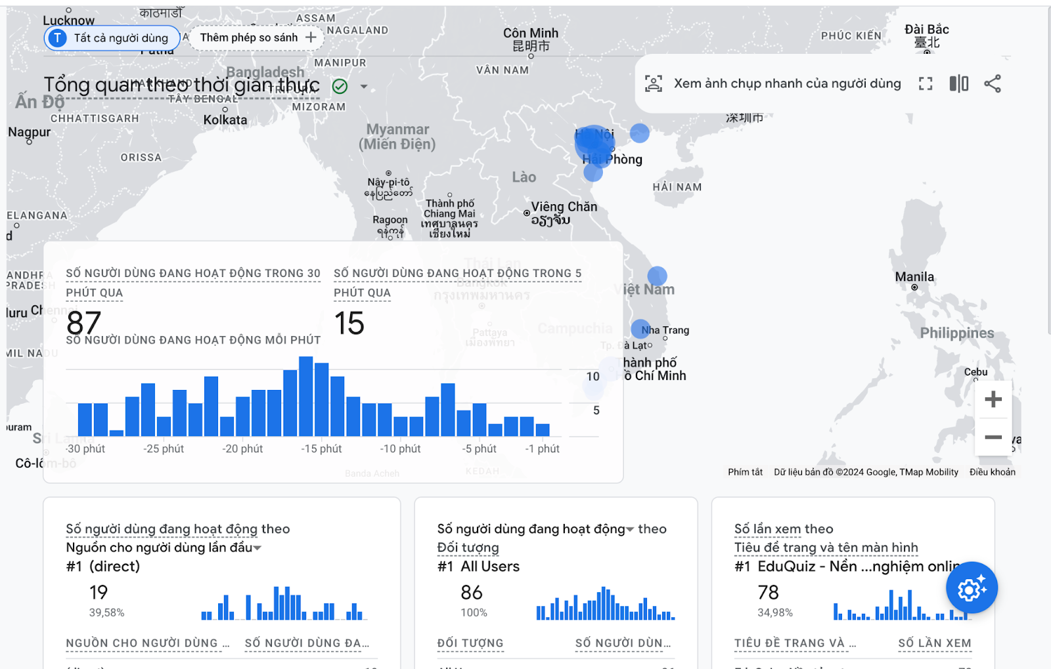Click the '78' view count value

pos(768,592)
